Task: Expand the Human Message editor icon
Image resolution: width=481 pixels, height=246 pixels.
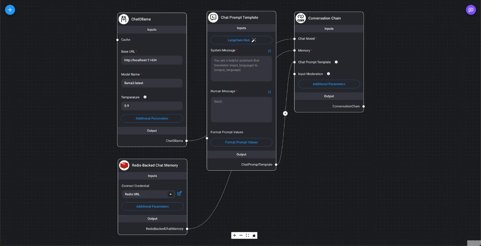Action: [269, 92]
